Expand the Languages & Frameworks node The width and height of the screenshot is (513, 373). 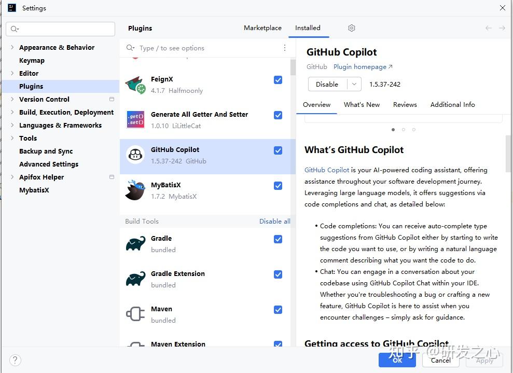pos(12,125)
